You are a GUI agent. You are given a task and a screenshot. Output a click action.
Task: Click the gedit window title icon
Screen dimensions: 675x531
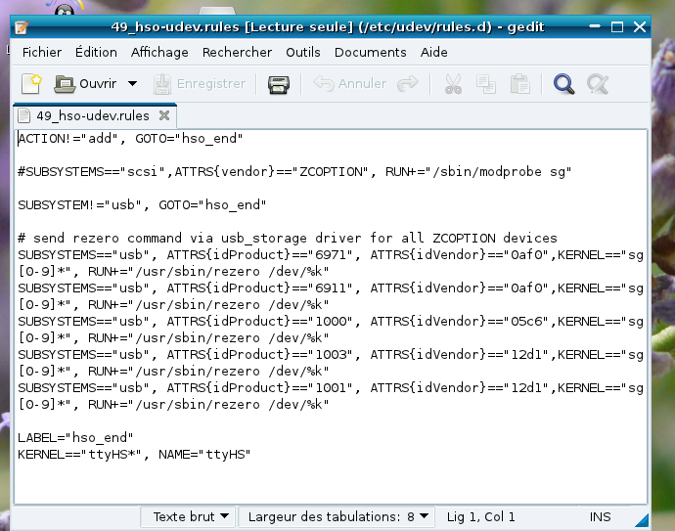pyautogui.click(x=22, y=27)
